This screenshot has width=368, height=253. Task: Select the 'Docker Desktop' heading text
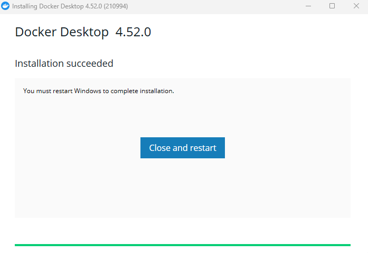[x=62, y=32]
